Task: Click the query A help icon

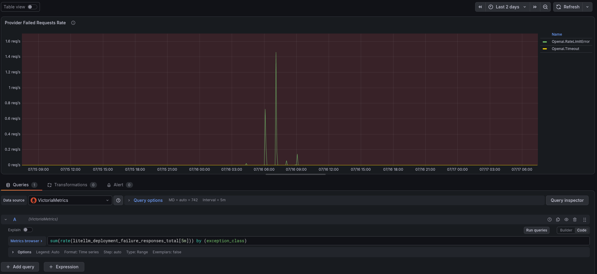Action: coord(550,219)
